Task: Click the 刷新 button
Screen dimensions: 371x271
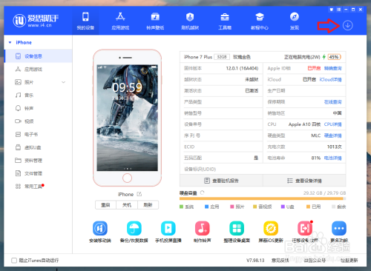Action: 148,205
